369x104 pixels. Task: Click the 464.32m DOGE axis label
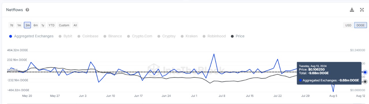click(x=18, y=50)
